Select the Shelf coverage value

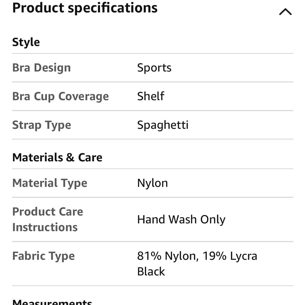pos(151,96)
